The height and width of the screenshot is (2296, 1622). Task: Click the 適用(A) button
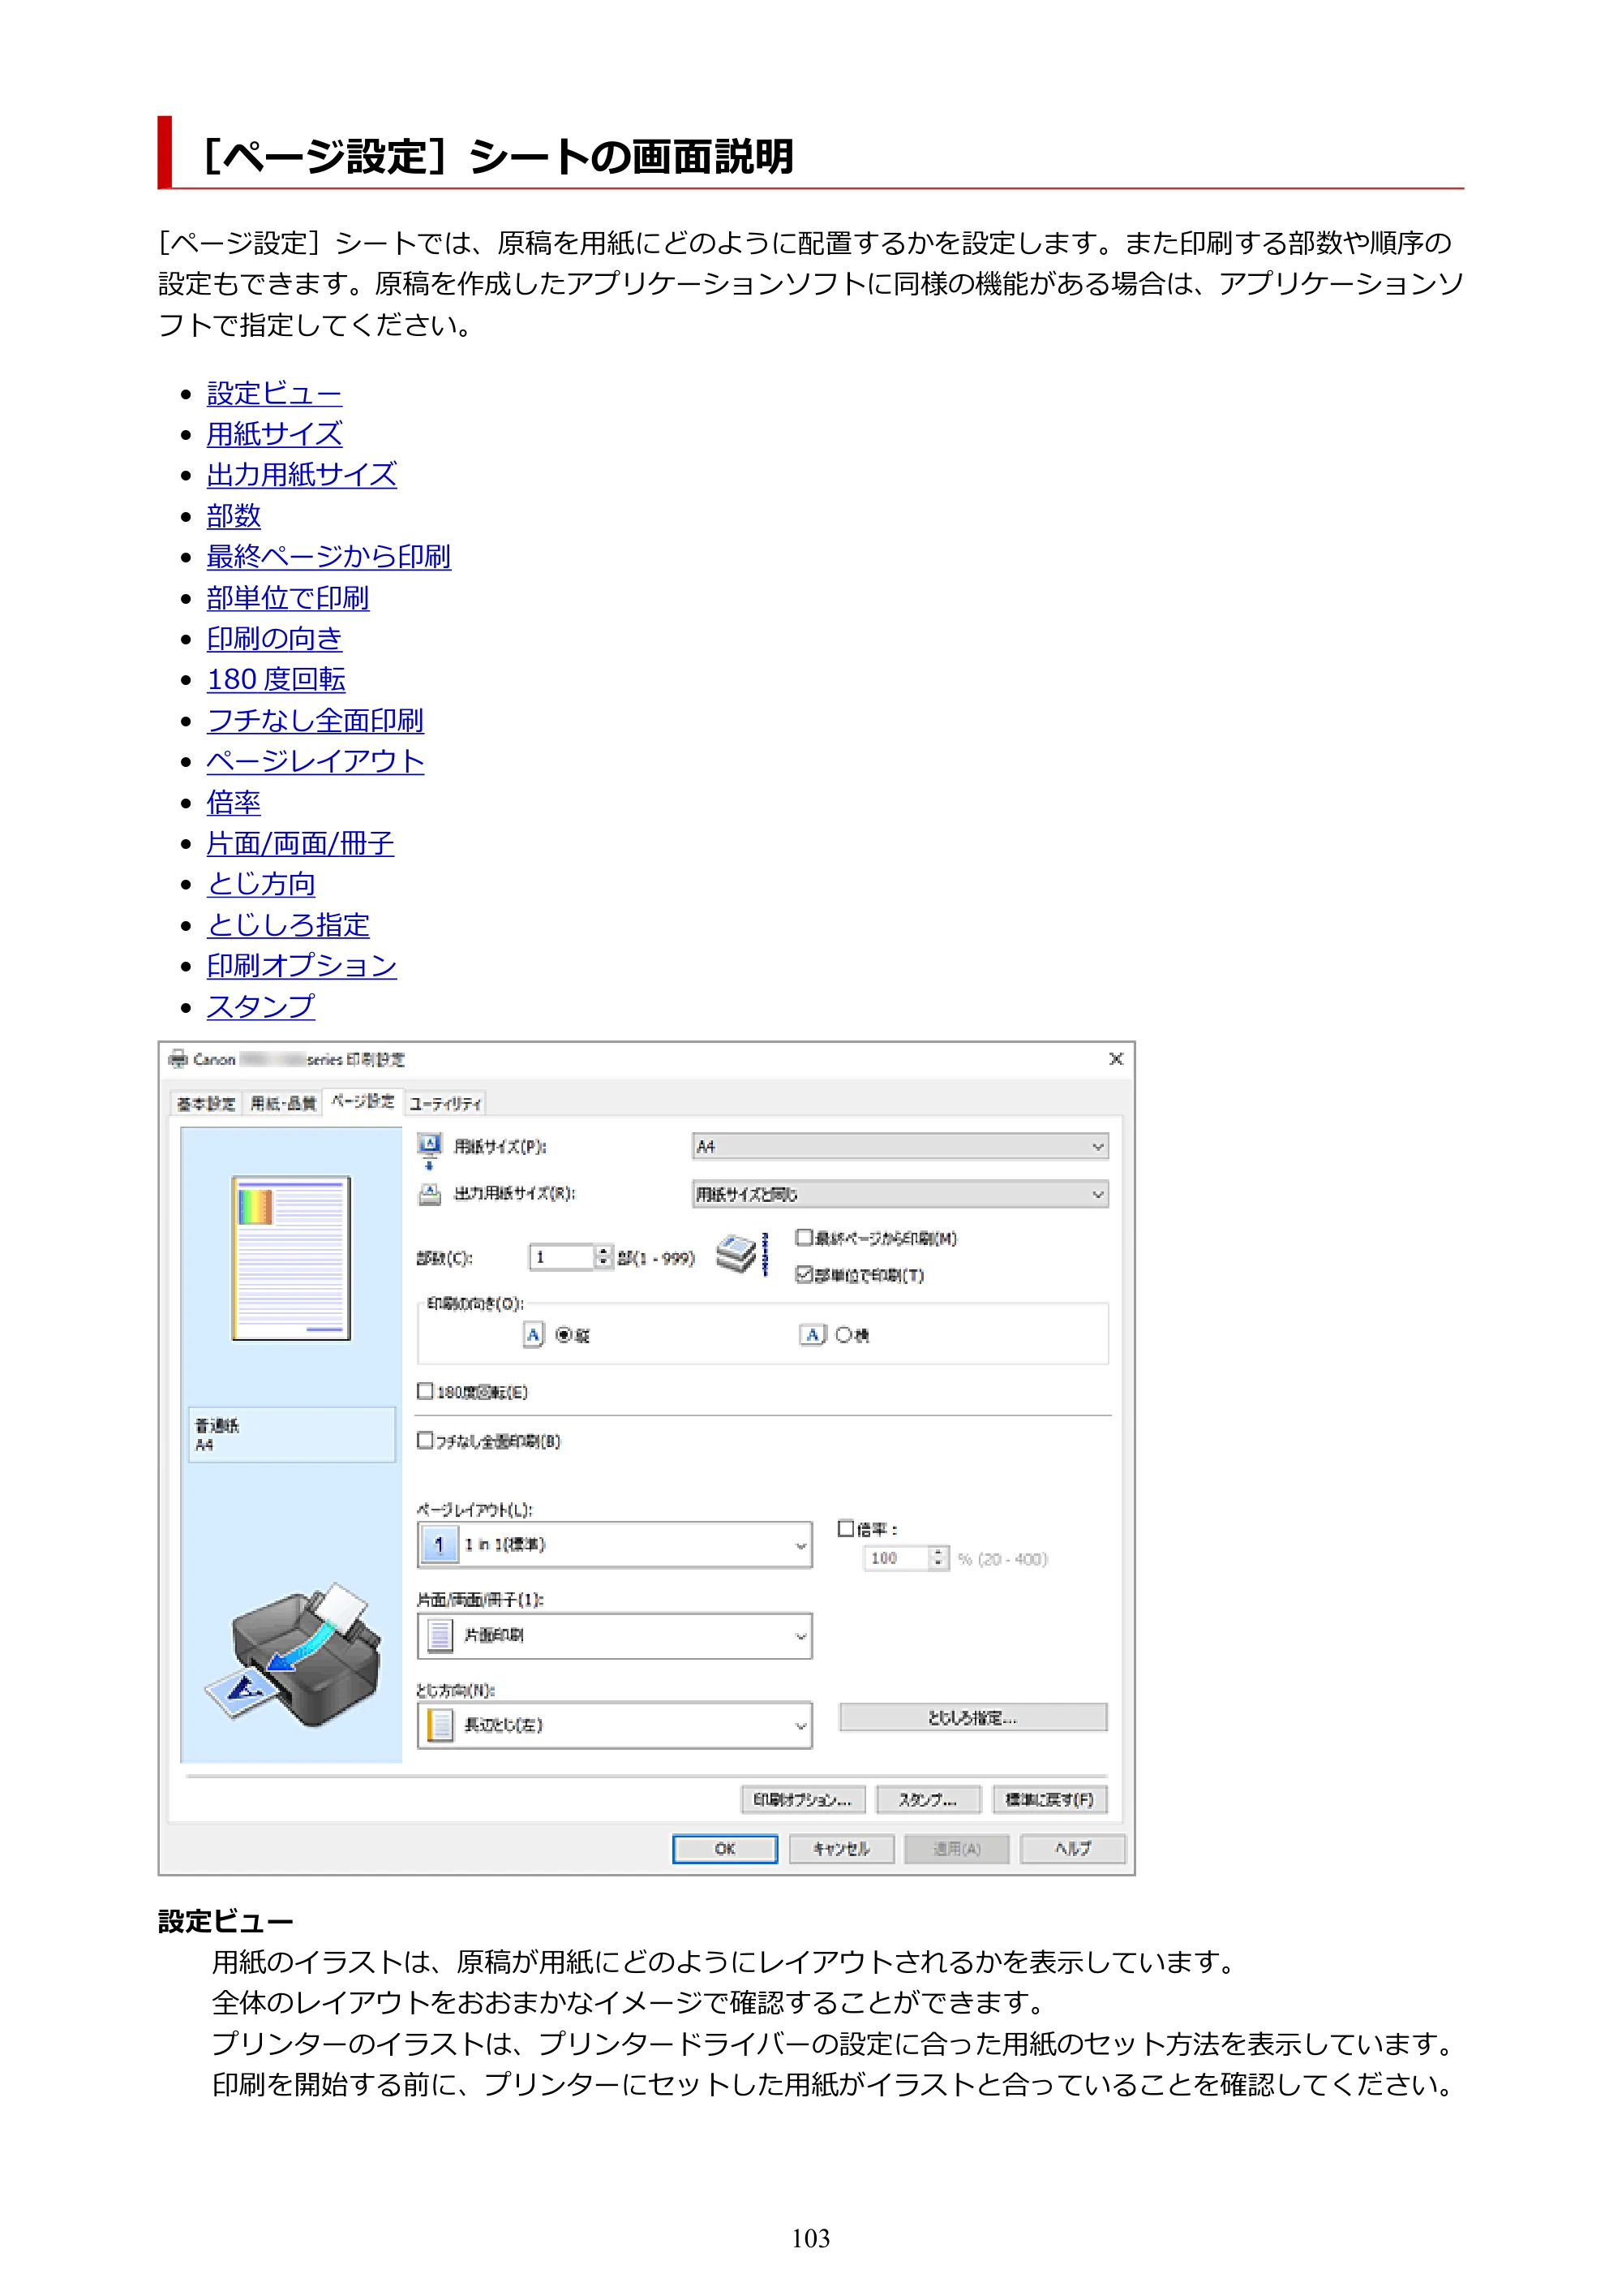tap(958, 1849)
